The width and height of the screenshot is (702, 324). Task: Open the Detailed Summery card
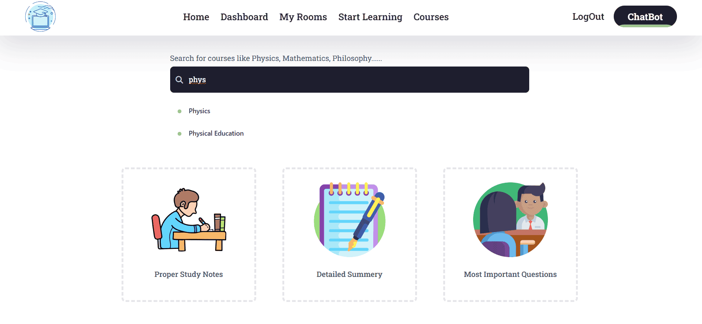tap(350, 235)
